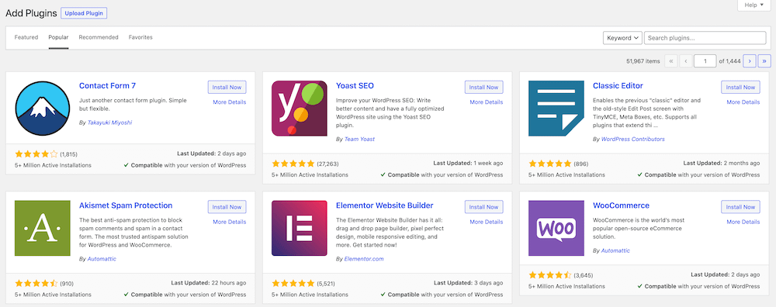
Task: Go to the previous results page
Action: click(x=685, y=61)
